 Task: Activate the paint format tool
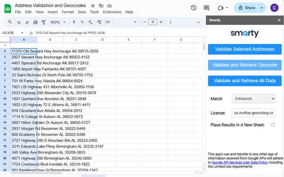click(44, 22)
